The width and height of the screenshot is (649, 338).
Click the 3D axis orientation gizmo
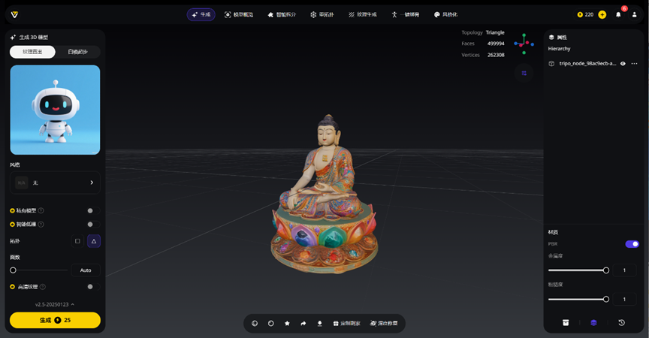tap(524, 44)
